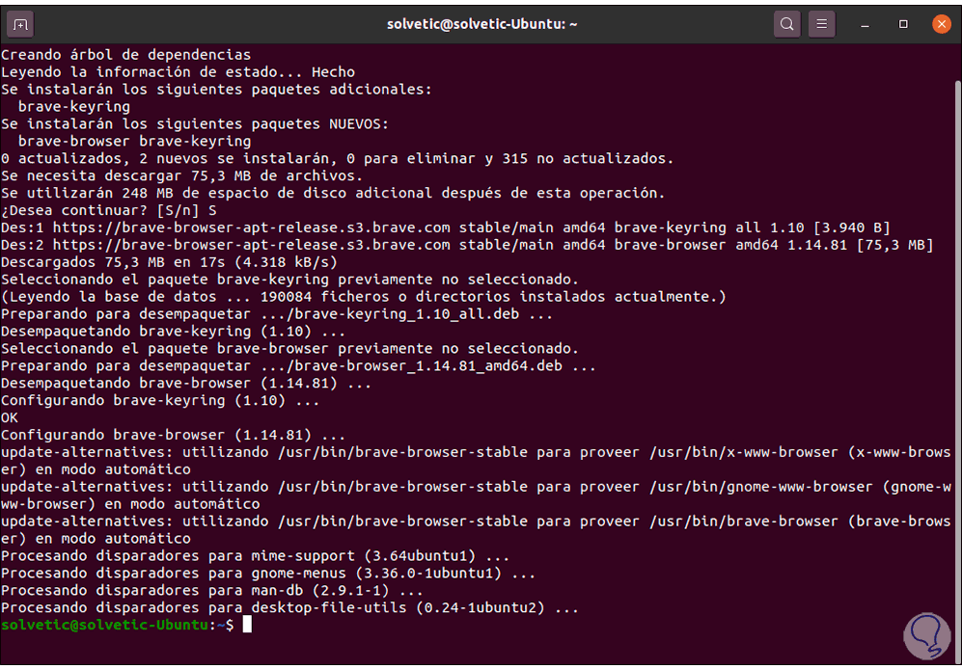Image resolution: width=962 pixels, height=669 pixels.
Task: Click 'Procesando disparadores para gnome-menus' line
Action: 268,574
